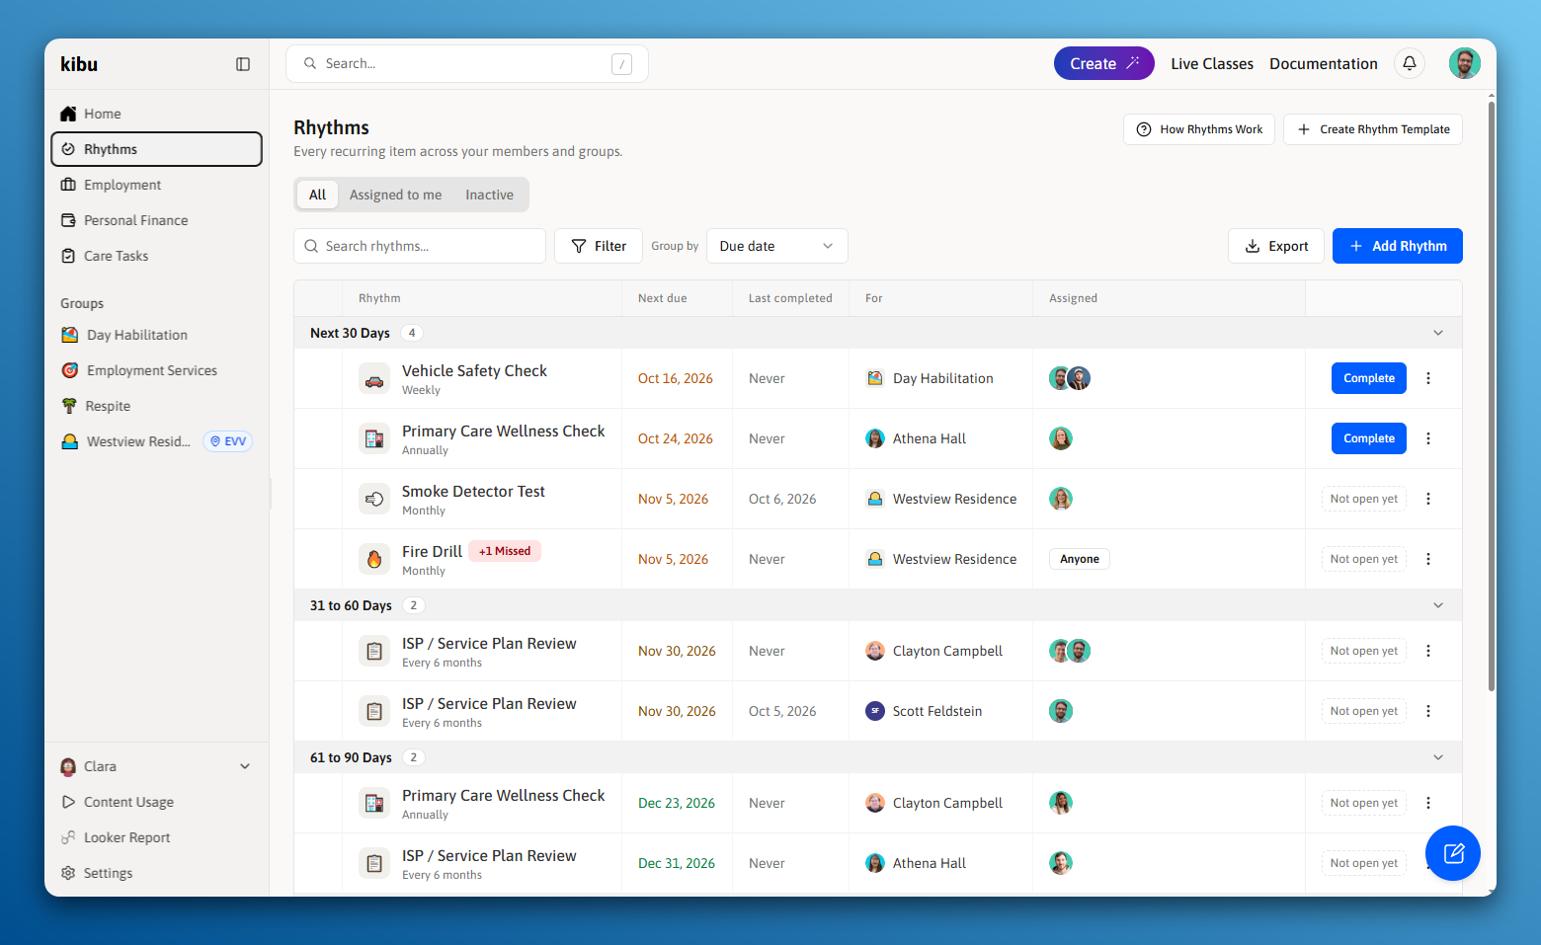Complete the Vehicle Safety Check rhythm
The height and width of the screenshot is (945, 1541).
pos(1369,378)
